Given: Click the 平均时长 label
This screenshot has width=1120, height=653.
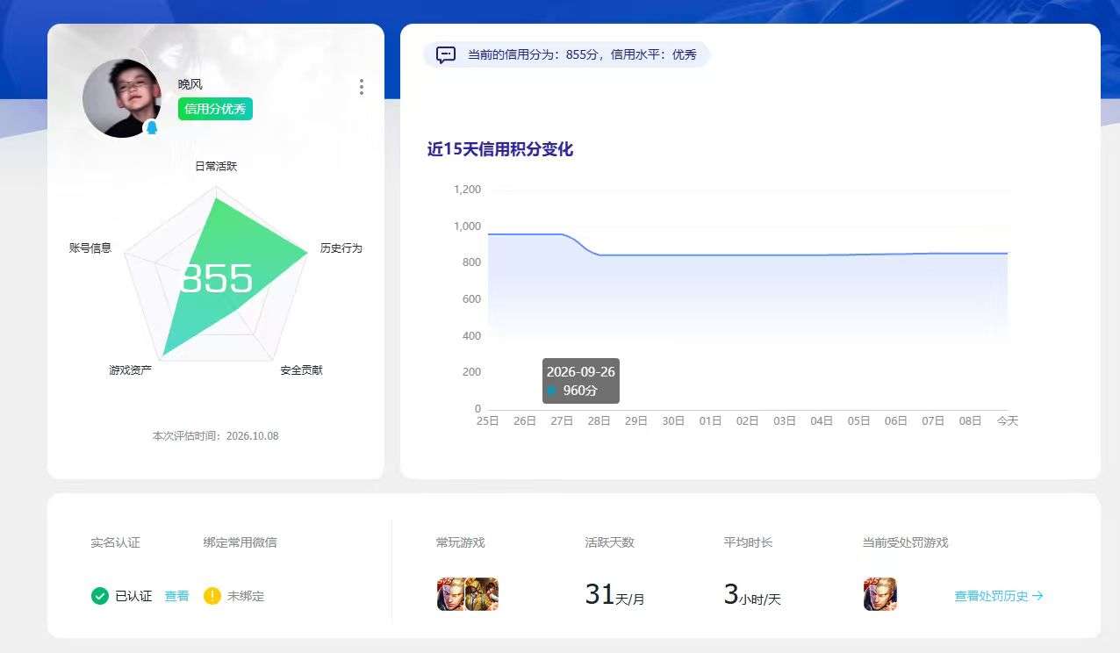Looking at the screenshot, I should (x=748, y=542).
